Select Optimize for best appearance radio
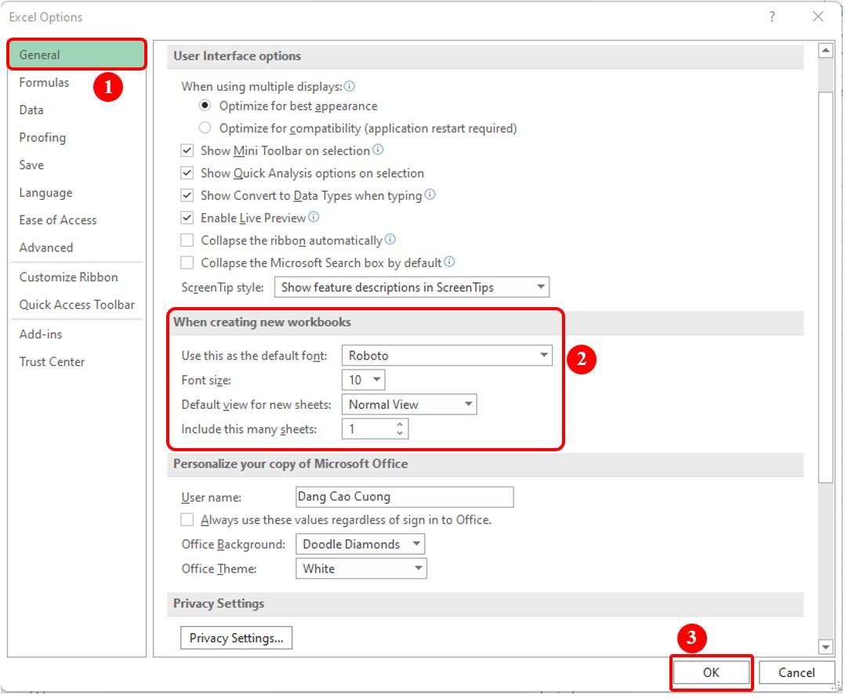The width and height of the screenshot is (845, 698). coord(205,106)
